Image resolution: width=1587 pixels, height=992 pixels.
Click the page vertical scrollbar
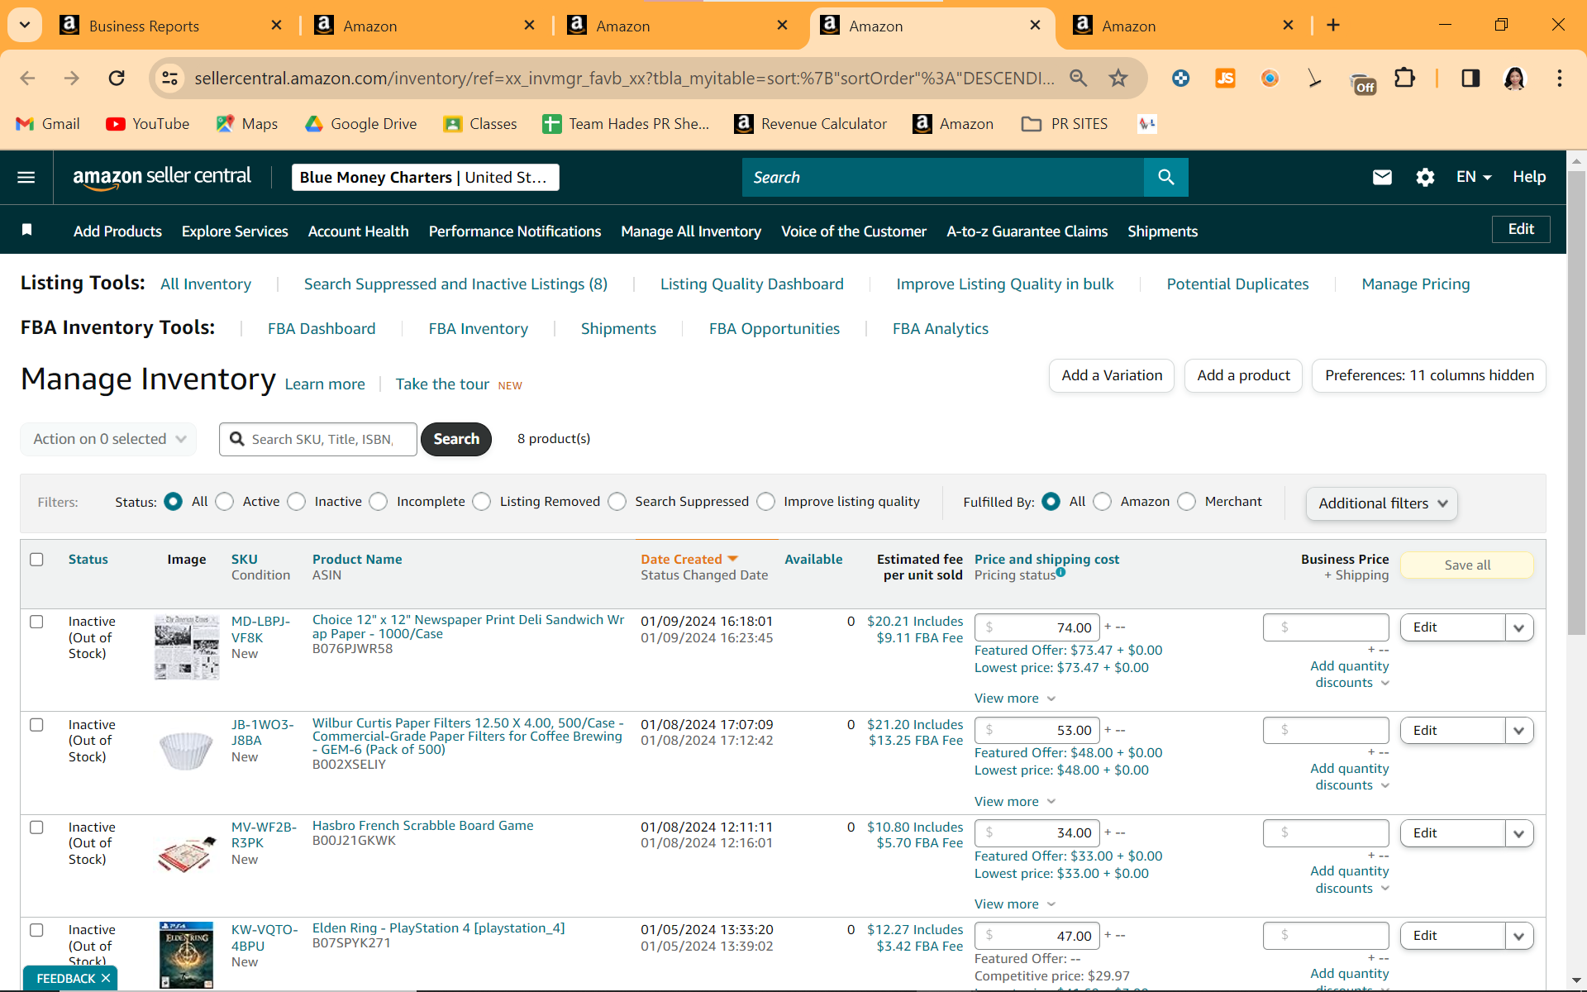click(x=1576, y=403)
